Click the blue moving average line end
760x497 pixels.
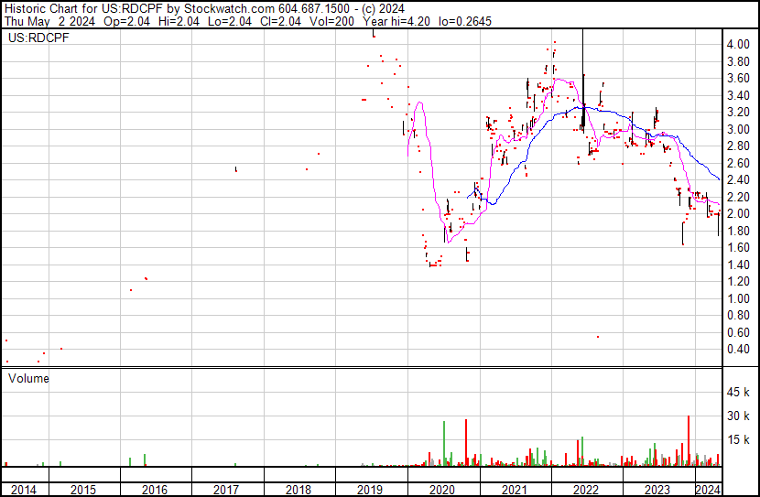[718, 178]
